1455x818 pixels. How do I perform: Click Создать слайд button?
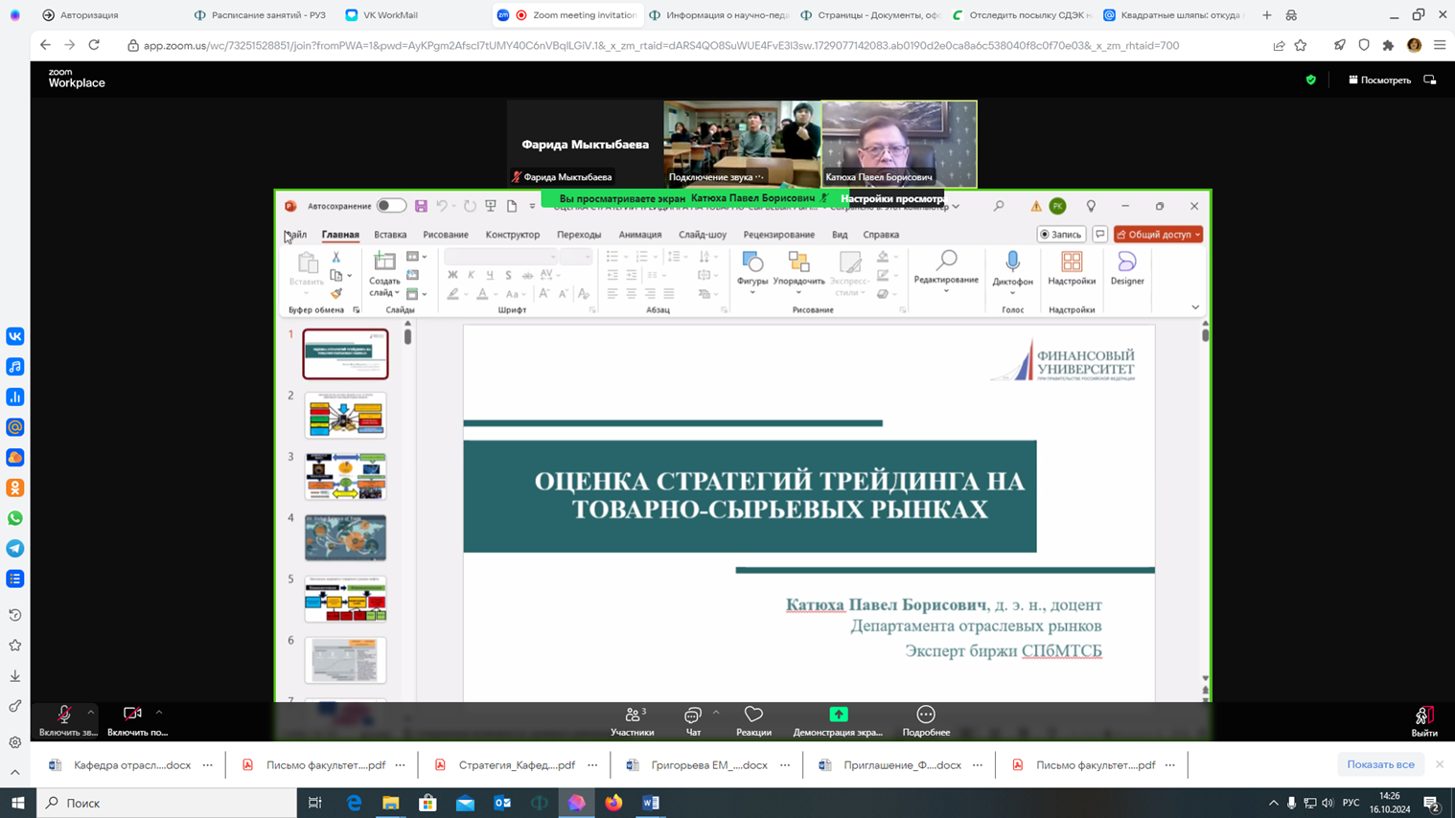pos(384,274)
